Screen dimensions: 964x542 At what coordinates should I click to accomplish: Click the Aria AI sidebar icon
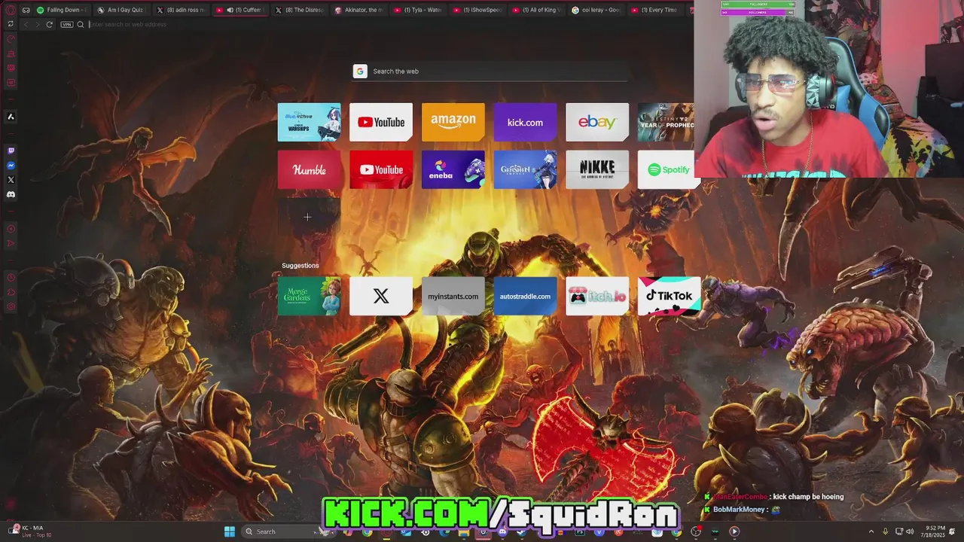tap(11, 117)
